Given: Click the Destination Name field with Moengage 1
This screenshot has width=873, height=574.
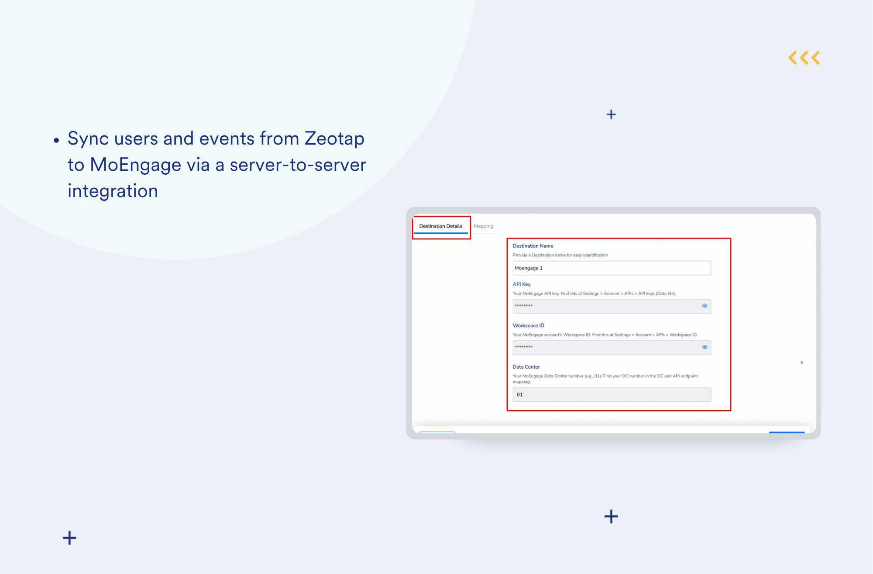Looking at the screenshot, I should click(x=611, y=268).
